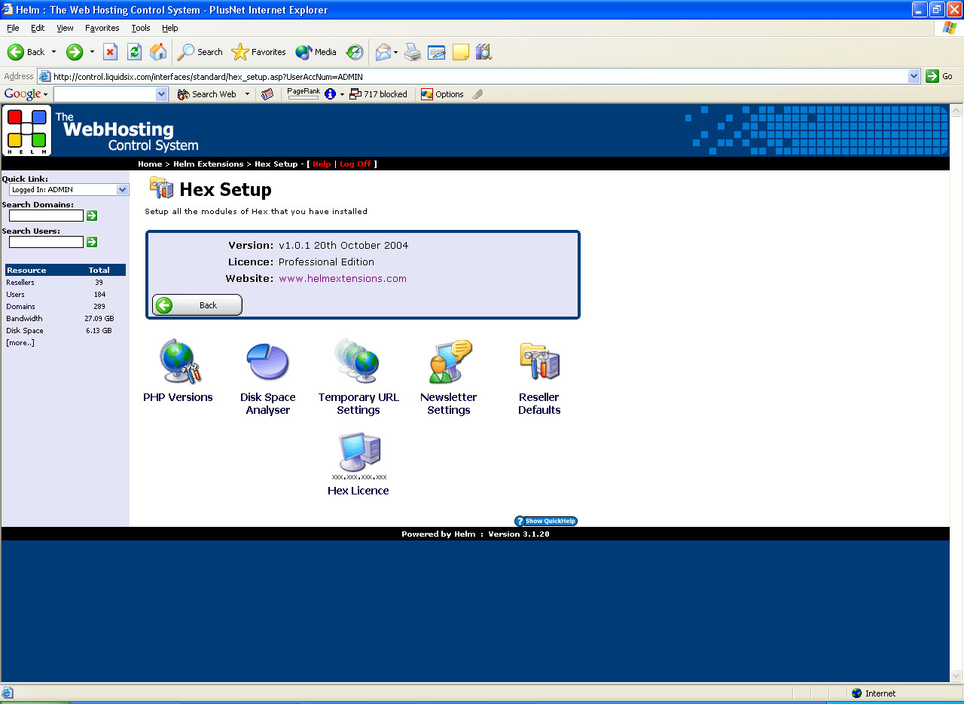The image size is (964, 704).
Task: Click the Helm Extensions breadcrumb link
Action: click(x=208, y=164)
